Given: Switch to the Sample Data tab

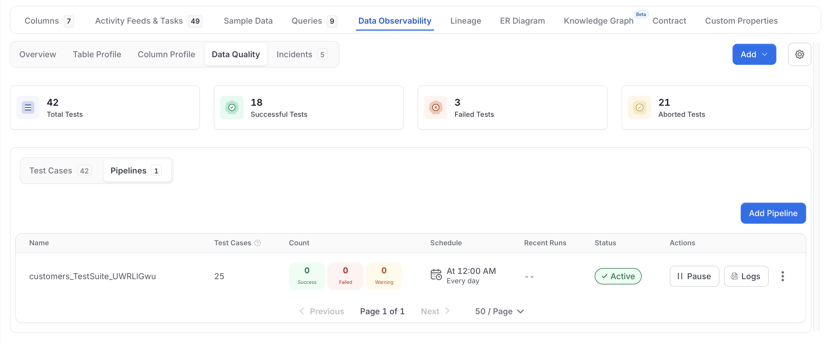Looking at the screenshot, I should click(x=248, y=21).
